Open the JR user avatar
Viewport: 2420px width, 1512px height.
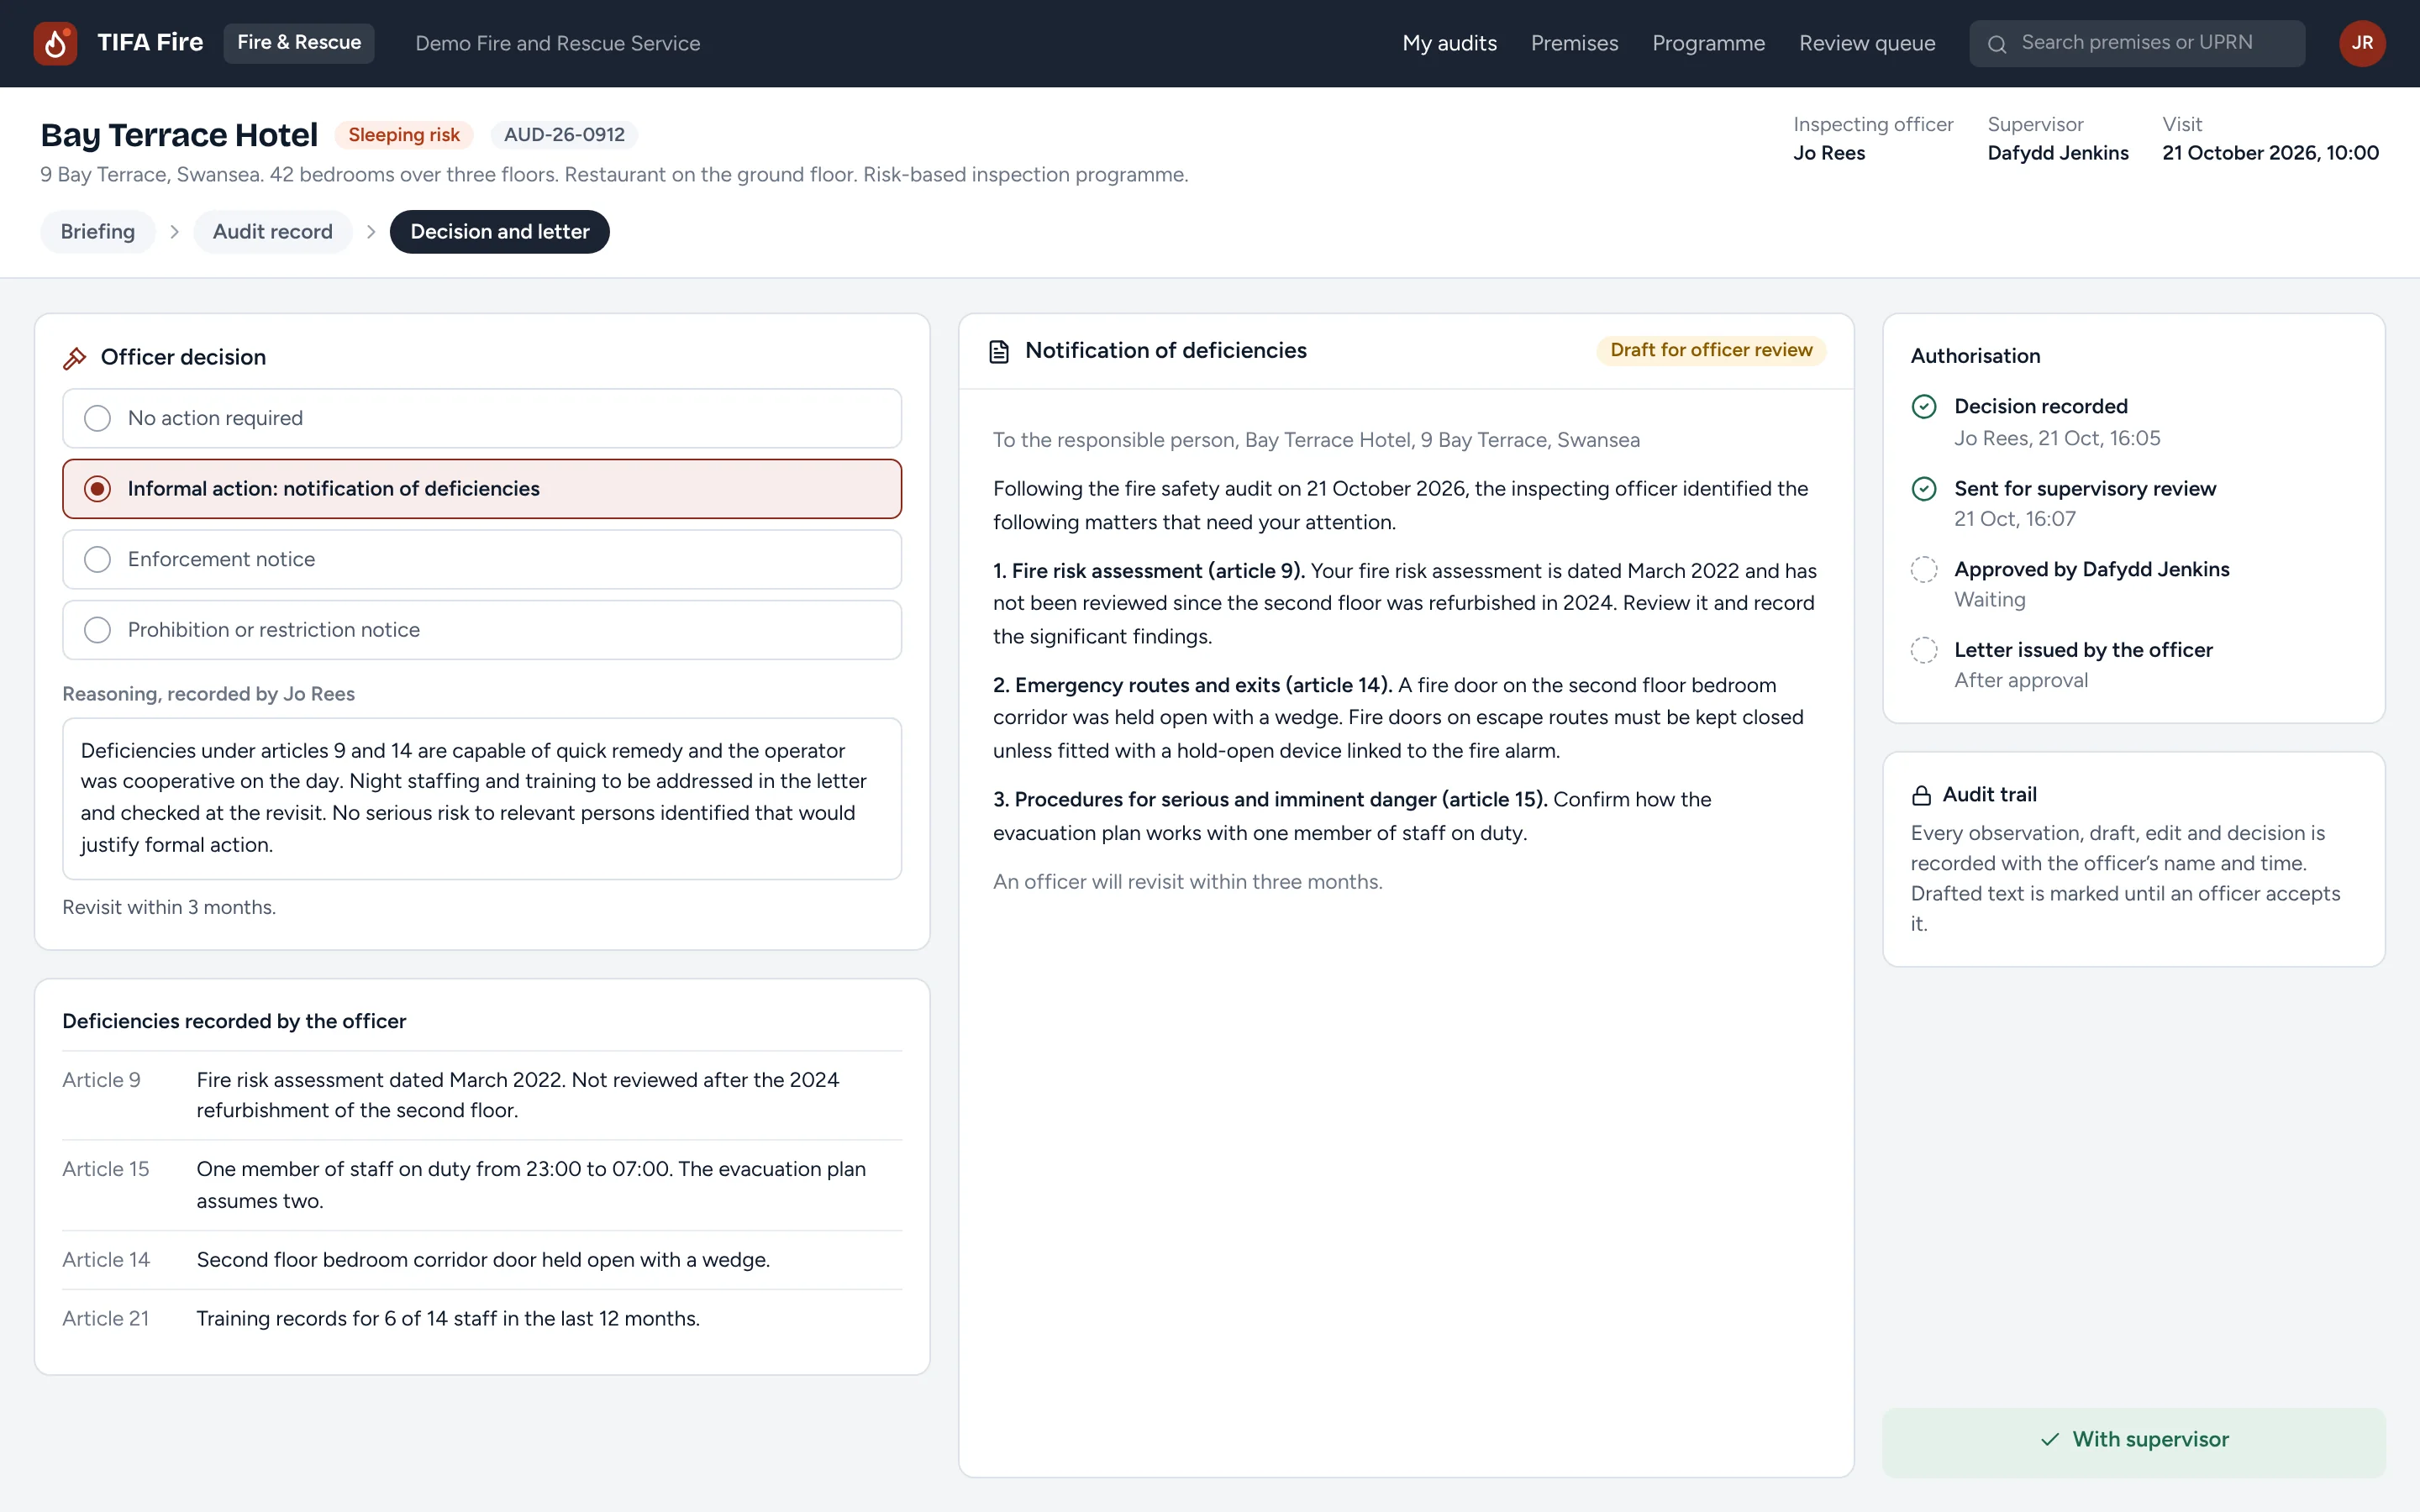[2362, 43]
